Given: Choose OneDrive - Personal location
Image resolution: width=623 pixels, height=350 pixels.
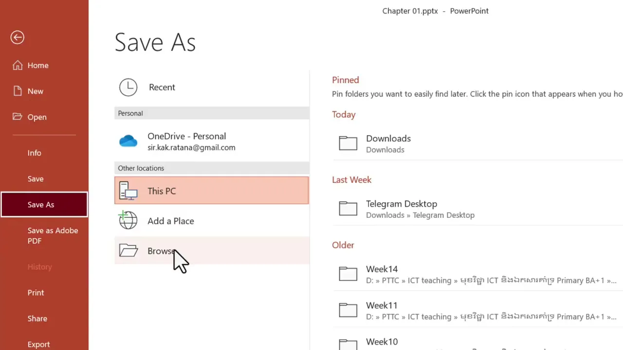Looking at the screenshot, I should (212, 141).
